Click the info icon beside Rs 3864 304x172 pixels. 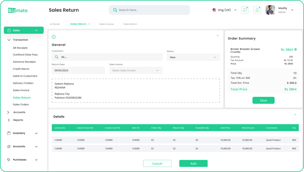295,49
